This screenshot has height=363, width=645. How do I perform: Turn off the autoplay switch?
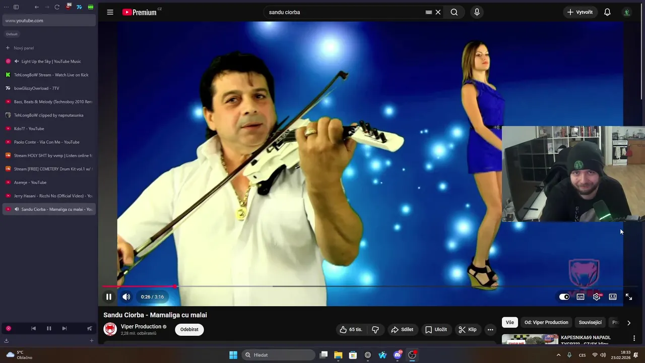(x=564, y=297)
